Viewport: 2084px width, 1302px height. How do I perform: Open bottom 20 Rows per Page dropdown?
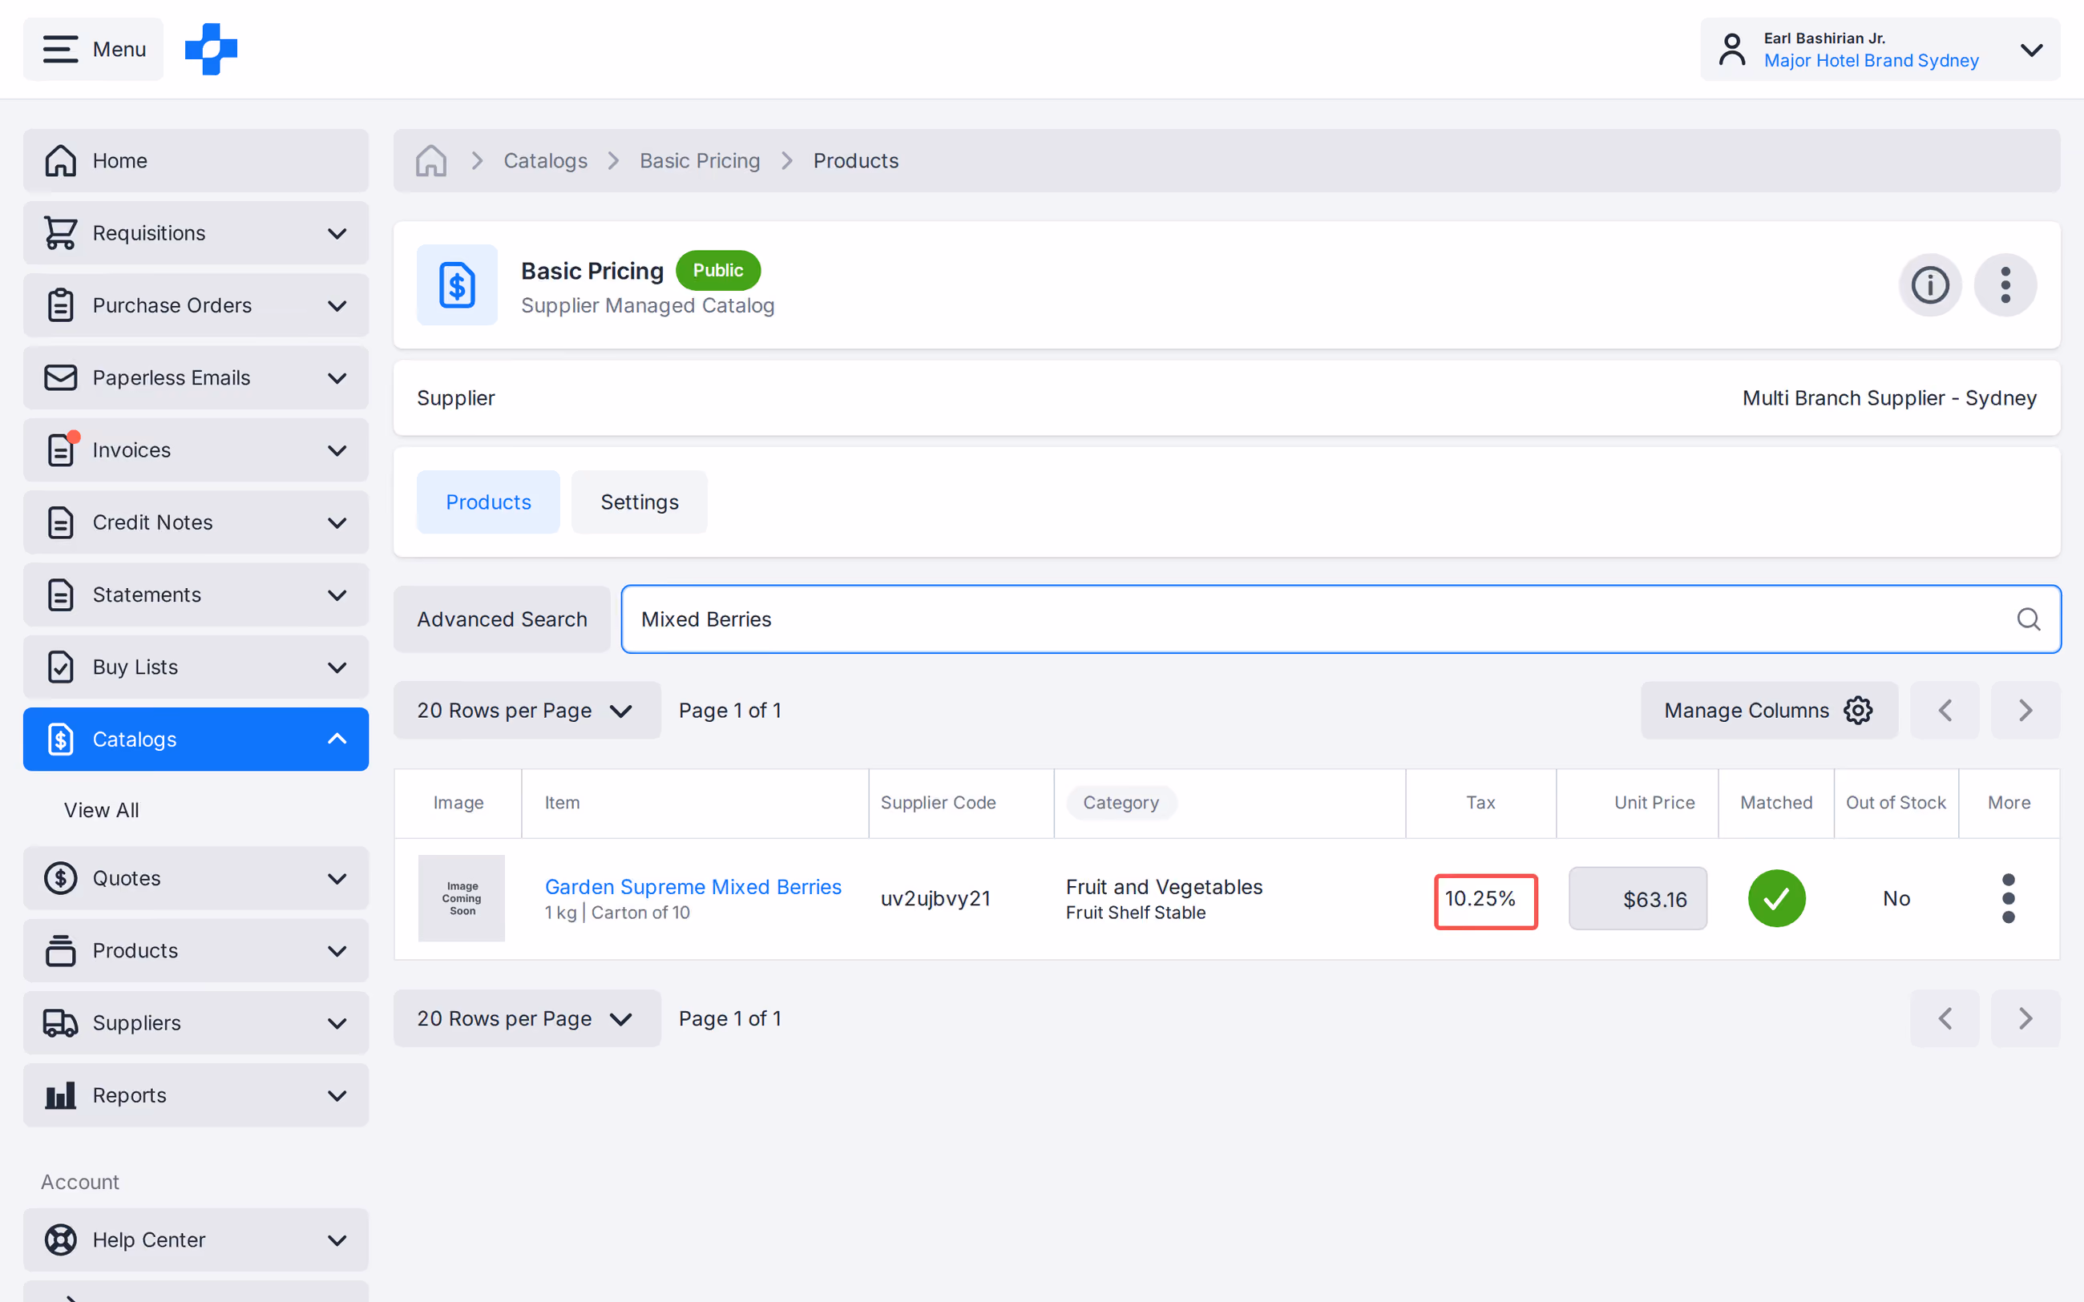(527, 1018)
